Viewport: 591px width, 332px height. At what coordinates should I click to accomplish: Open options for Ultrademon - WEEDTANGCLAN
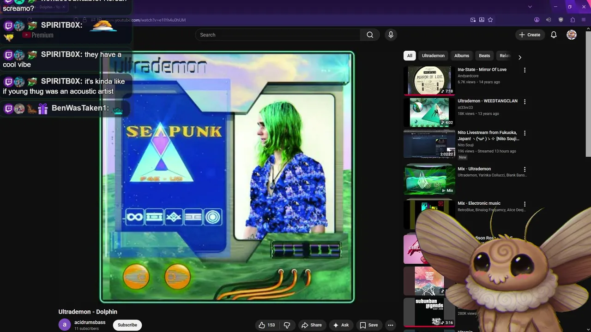click(x=525, y=101)
